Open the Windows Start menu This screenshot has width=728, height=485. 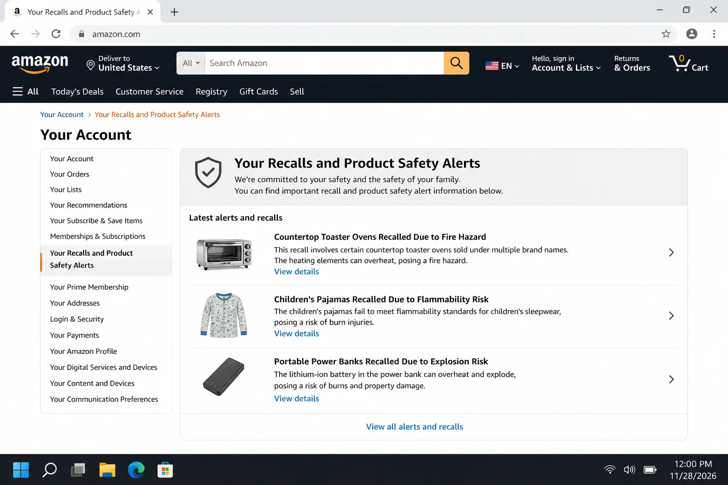tap(21, 470)
